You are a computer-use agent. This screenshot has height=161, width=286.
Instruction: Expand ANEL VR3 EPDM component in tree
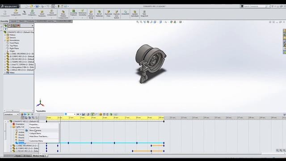coord(5,54)
